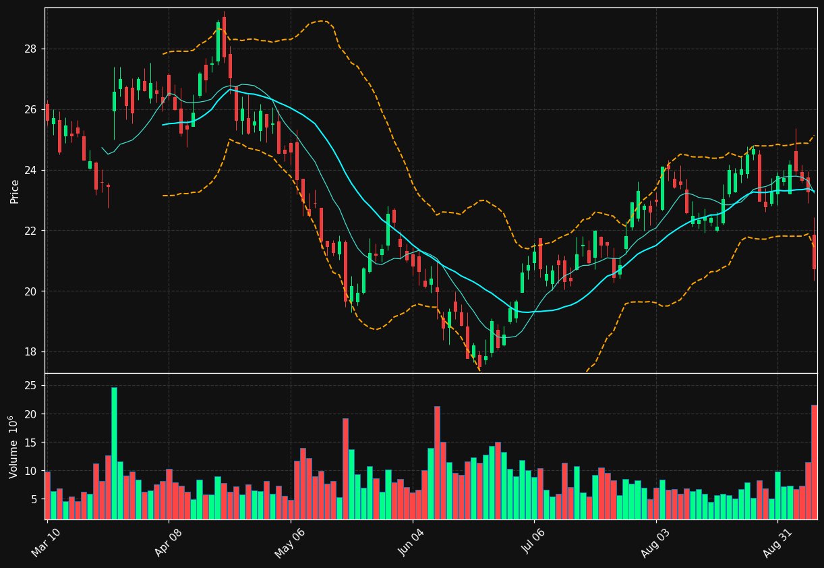Click the Aug 03 date label

pos(655,542)
